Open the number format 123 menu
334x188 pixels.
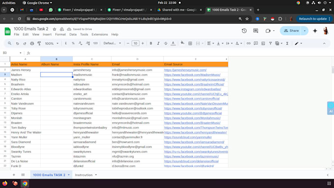point(95,43)
